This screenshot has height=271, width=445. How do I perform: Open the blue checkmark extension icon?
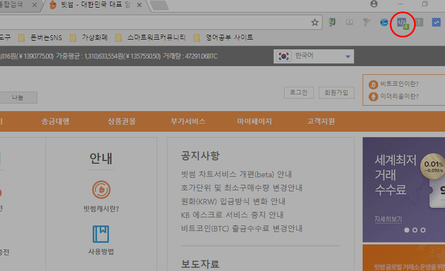(436, 22)
